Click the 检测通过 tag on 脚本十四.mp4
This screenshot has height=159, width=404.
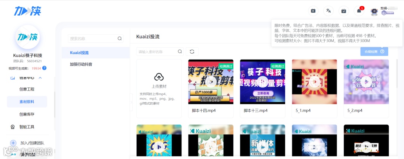(226, 66)
